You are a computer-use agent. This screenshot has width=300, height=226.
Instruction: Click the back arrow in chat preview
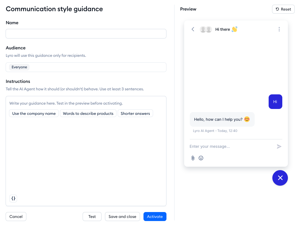click(193, 29)
